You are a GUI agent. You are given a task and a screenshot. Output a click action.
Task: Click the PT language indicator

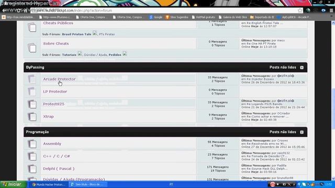tap(171, 184)
